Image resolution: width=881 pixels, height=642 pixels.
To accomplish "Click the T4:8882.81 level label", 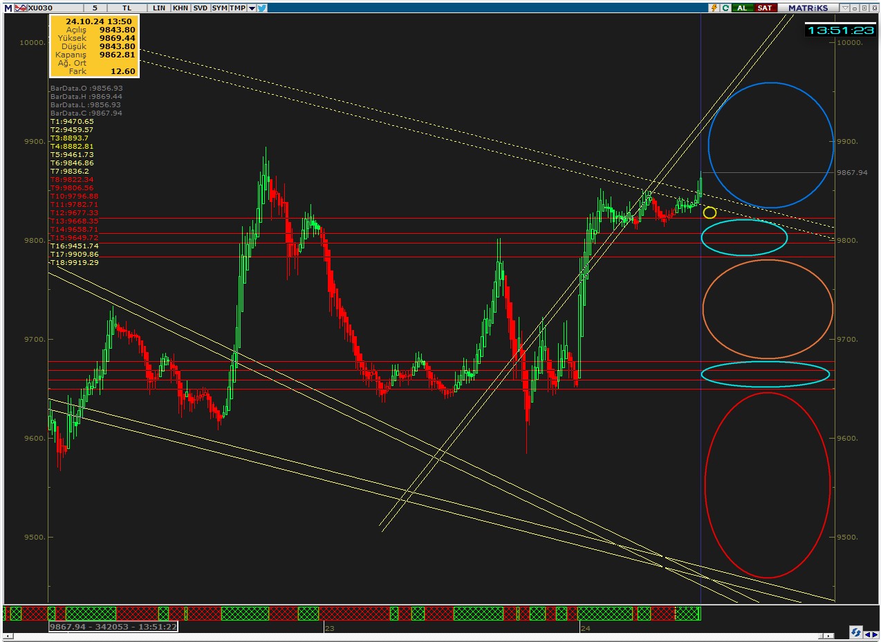I will pos(72,146).
